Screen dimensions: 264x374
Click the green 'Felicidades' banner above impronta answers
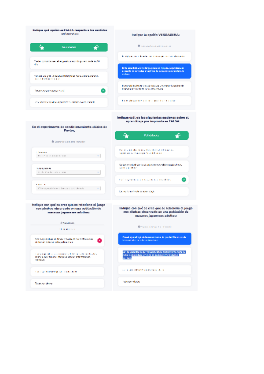pos(152,135)
